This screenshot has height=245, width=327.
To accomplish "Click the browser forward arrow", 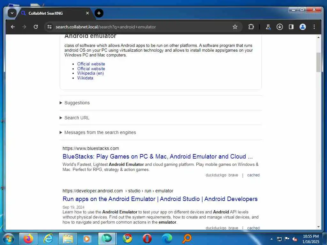I will coord(24,27).
